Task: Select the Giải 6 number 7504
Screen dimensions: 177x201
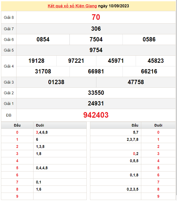Action: click(96, 39)
